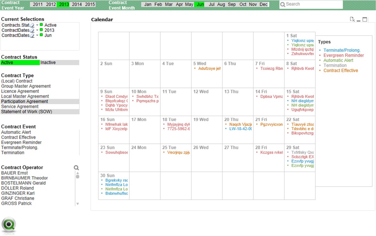
Task: Click the eraser icon beside Contracts.Stat selection
Action: (x=32, y=25)
